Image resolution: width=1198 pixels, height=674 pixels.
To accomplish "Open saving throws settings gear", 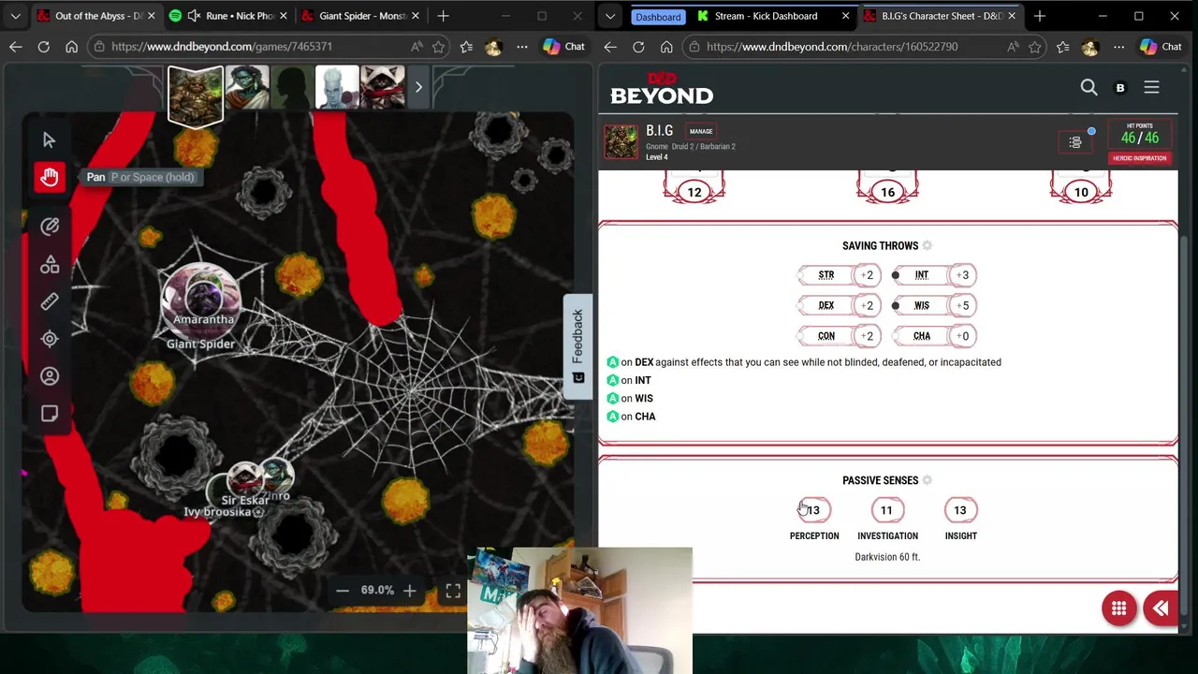I will [927, 245].
